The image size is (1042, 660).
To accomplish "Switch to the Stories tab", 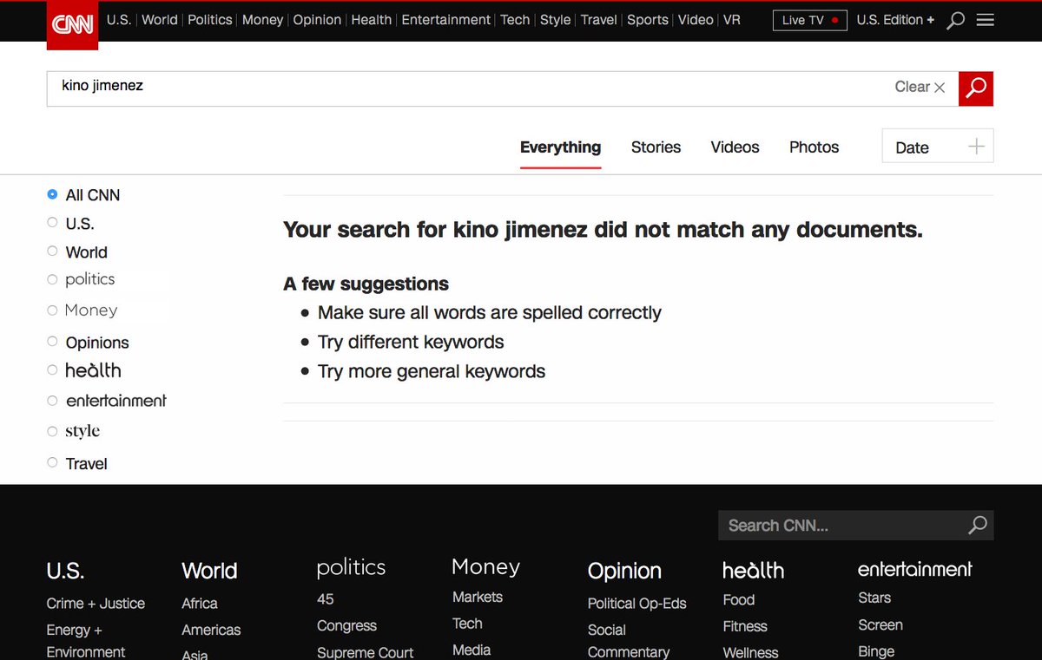I will click(656, 147).
